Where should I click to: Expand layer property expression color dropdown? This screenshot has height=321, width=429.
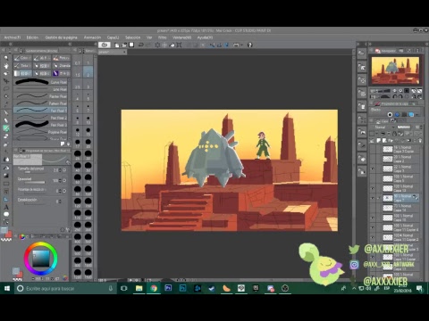(418, 114)
